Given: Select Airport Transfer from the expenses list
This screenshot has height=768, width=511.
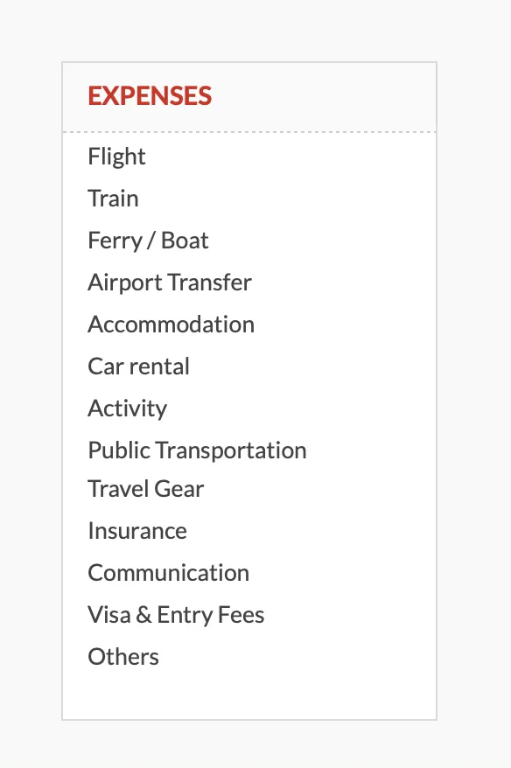Looking at the screenshot, I should click(169, 283).
